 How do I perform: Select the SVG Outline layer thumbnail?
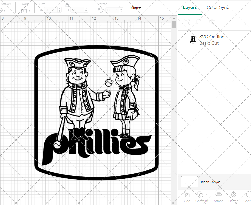[193, 40]
